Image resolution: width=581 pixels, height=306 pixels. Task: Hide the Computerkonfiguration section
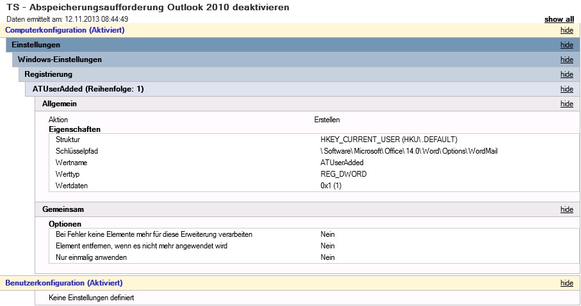click(566, 30)
